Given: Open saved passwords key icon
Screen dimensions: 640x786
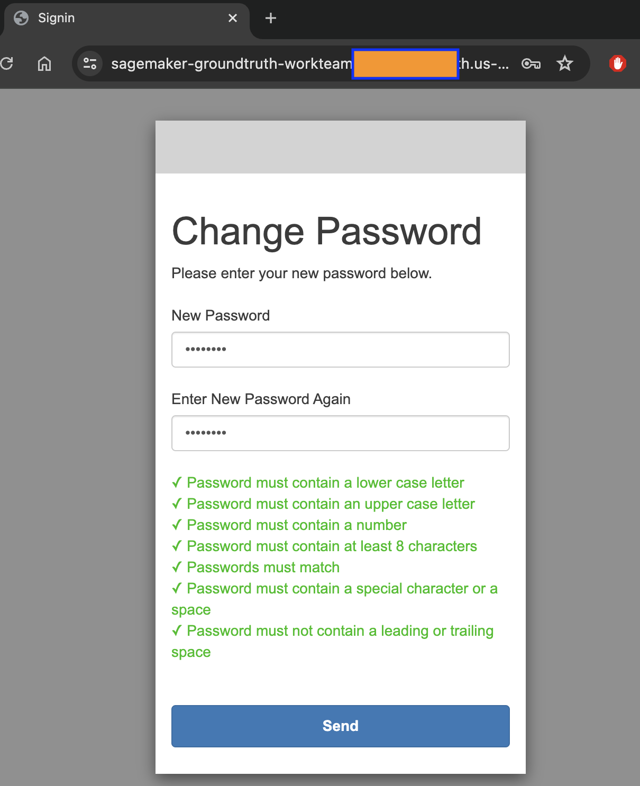Looking at the screenshot, I should coord(531,64).
